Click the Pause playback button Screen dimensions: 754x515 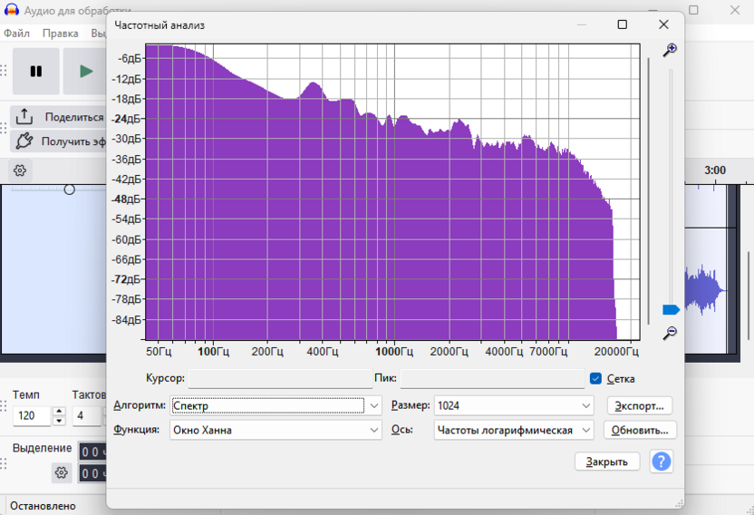(36, 71)
